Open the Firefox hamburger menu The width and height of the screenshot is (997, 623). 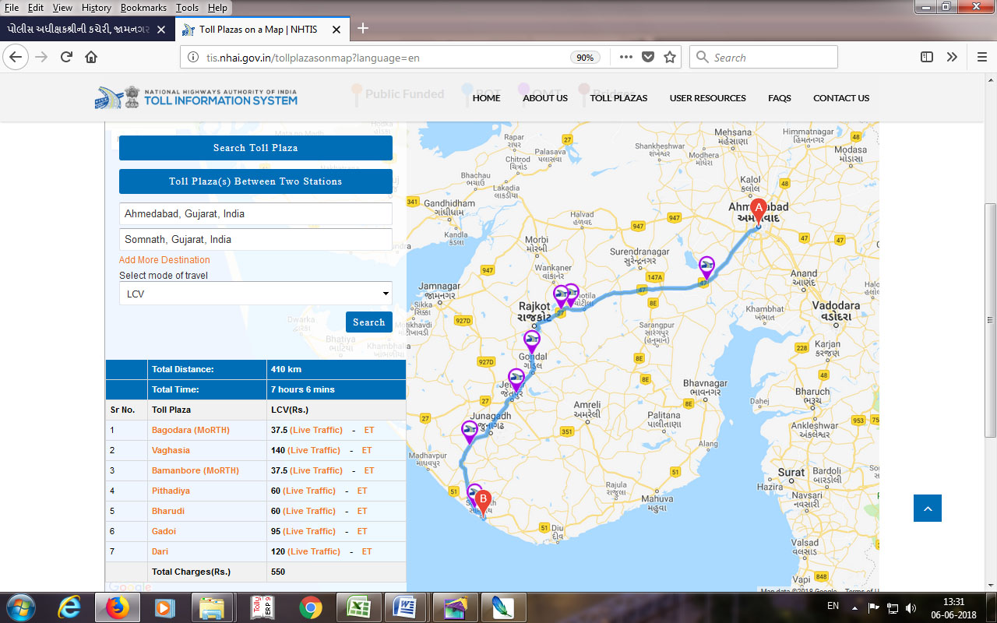coord(982,57)
